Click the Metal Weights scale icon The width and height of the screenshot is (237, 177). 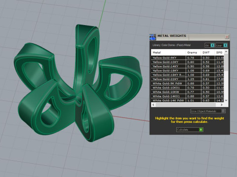pyautogui.click(x=153, y=37)
